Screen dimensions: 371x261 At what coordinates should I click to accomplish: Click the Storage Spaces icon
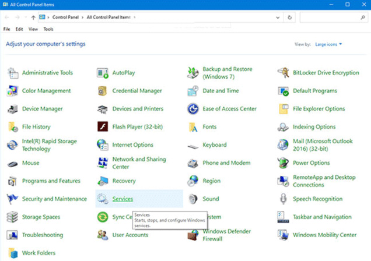pyautogui.click(x=12, y=217)
